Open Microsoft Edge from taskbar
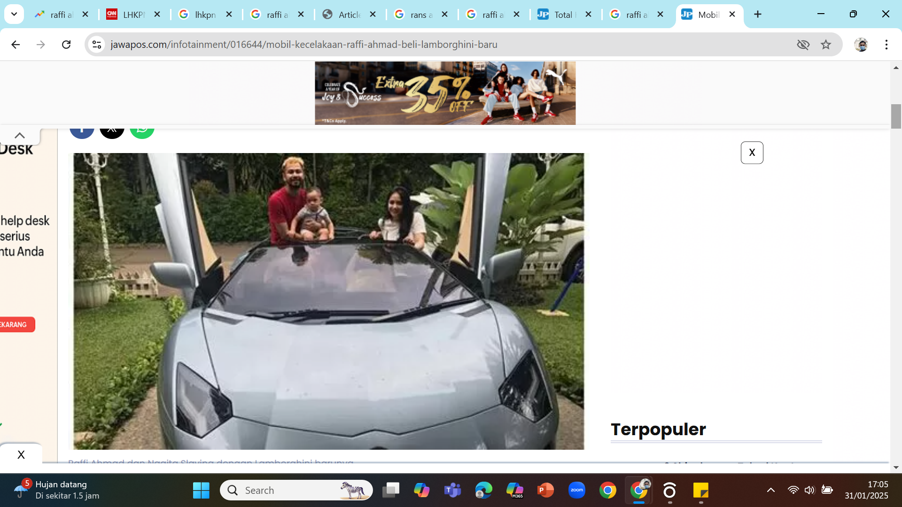902x507 pixels. (x=484, y=491)
